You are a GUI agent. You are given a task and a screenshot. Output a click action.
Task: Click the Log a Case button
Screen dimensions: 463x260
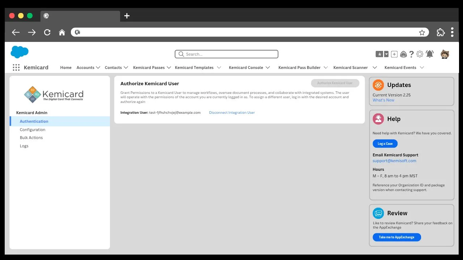385,143
